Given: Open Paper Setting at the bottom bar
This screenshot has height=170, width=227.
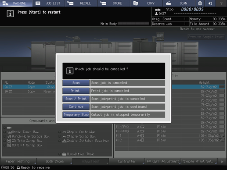Looking at the screenshot, I should coord(18,161).
